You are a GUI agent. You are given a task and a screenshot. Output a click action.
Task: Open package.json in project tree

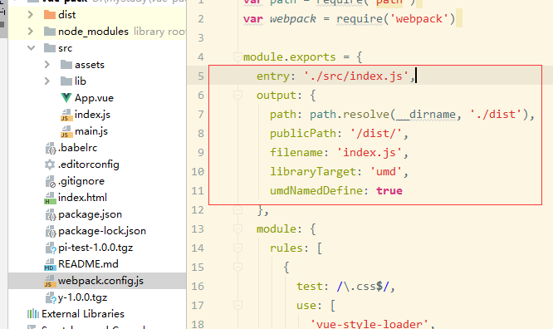[x=90, y=214]
